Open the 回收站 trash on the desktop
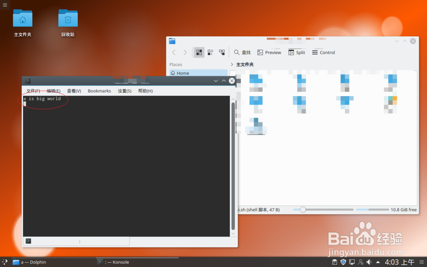The width and height of the screenshot is (427, 267). (68, 19)
